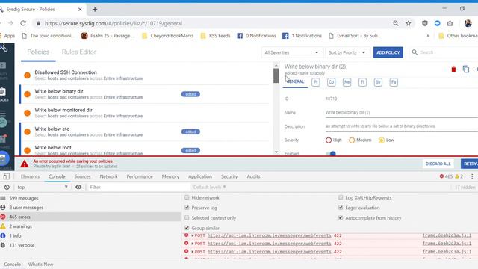Set severity to Medium
This screenshot has width=478, height=269.
[352, 140]
